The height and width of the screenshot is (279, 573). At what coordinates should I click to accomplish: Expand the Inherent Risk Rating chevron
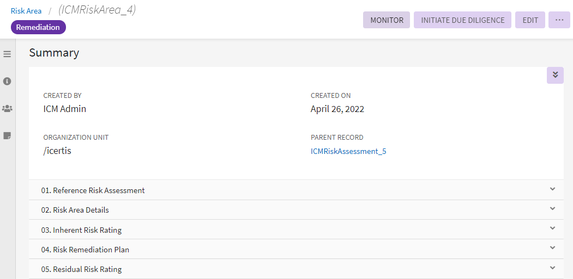(552, 228)
